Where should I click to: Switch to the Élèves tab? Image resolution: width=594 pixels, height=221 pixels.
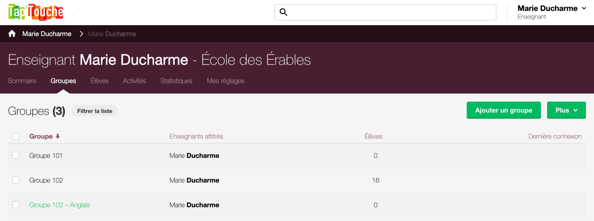(x=100, y=81)
